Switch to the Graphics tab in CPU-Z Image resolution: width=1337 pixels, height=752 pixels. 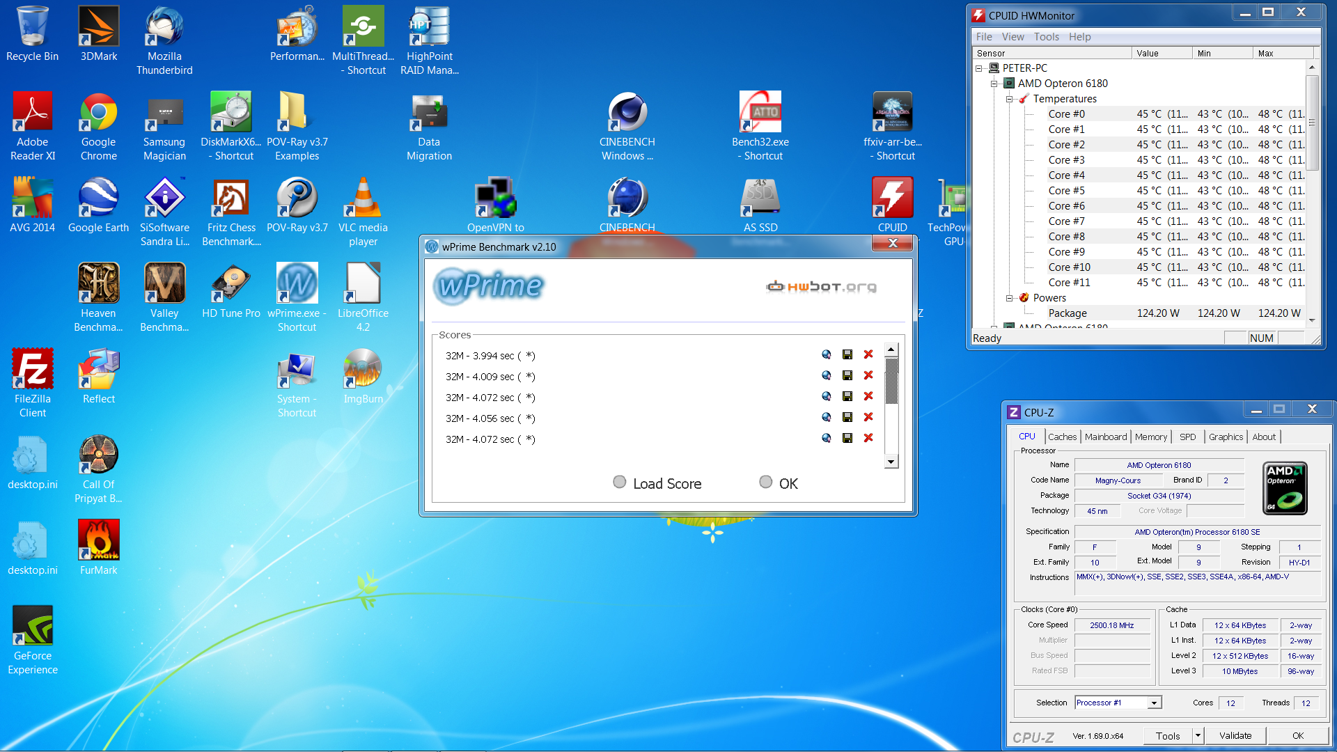click(x=1226, y=437)
